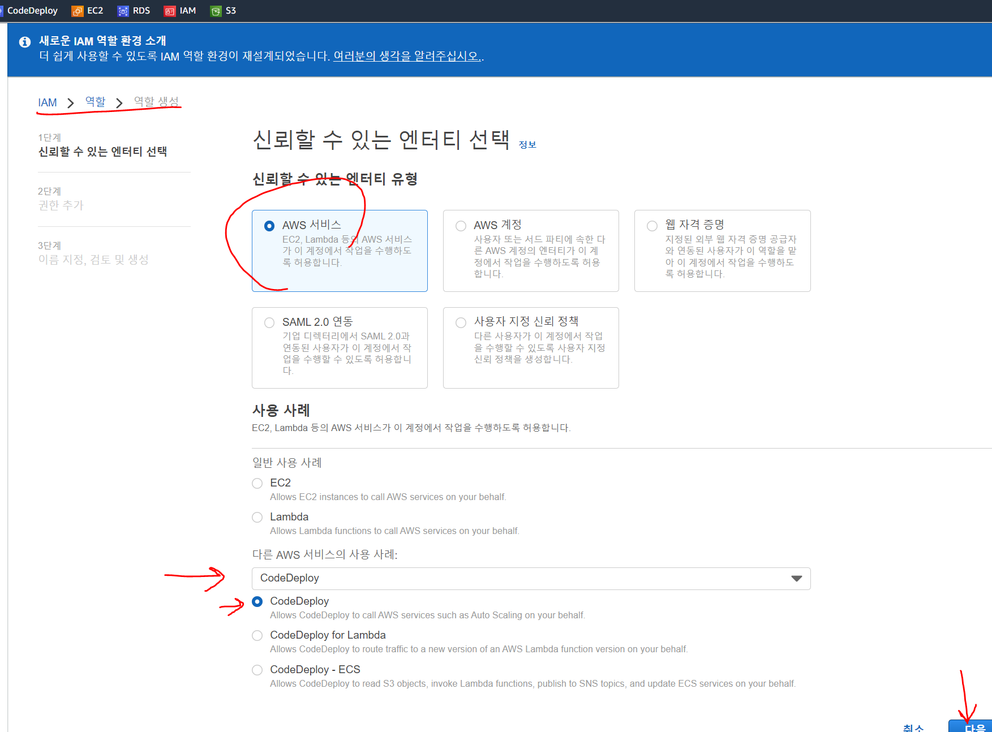
Task: Select step 3 이름 지정, 검토 및 생성
Action: (93, 259)
